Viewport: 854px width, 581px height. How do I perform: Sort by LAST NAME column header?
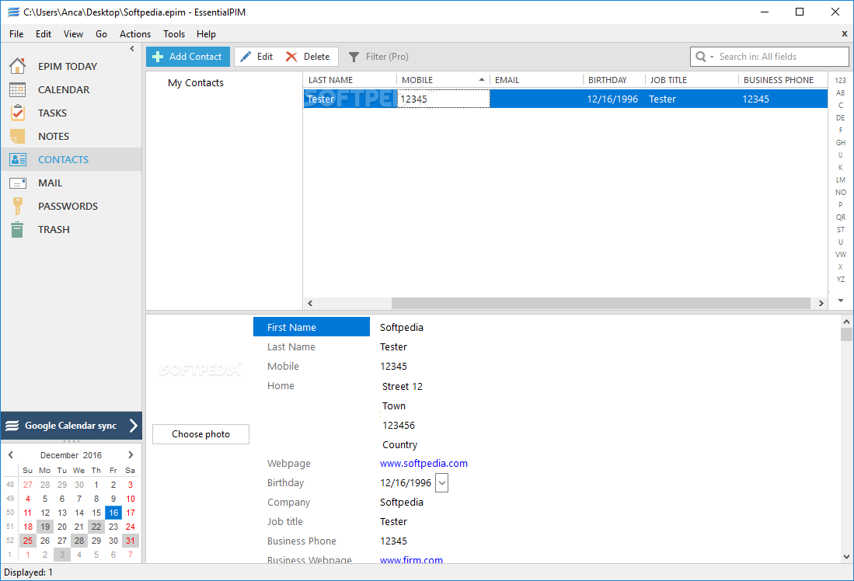[350, 80]
